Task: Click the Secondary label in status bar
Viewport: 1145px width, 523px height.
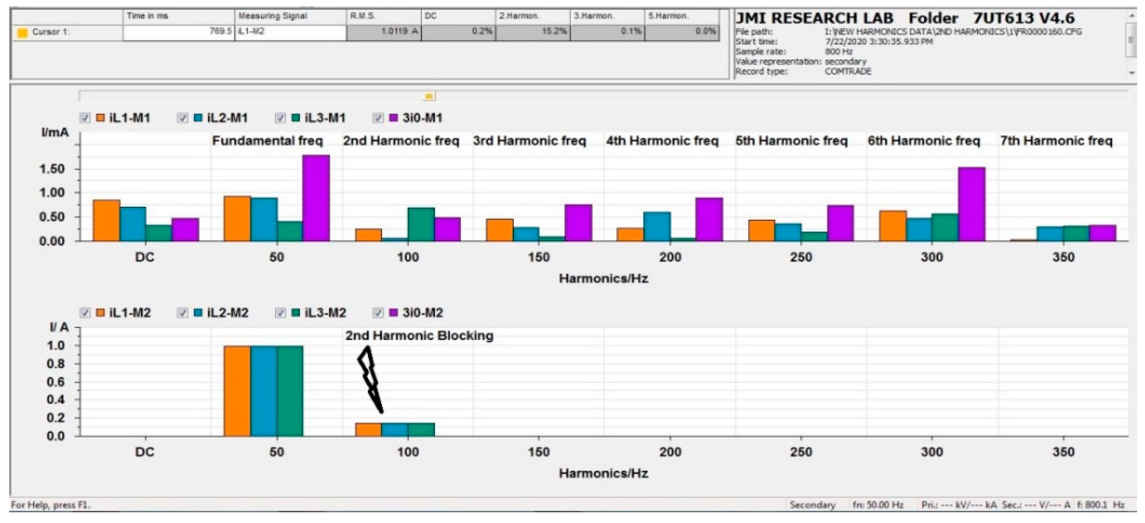Action: (x=812, y=505)
